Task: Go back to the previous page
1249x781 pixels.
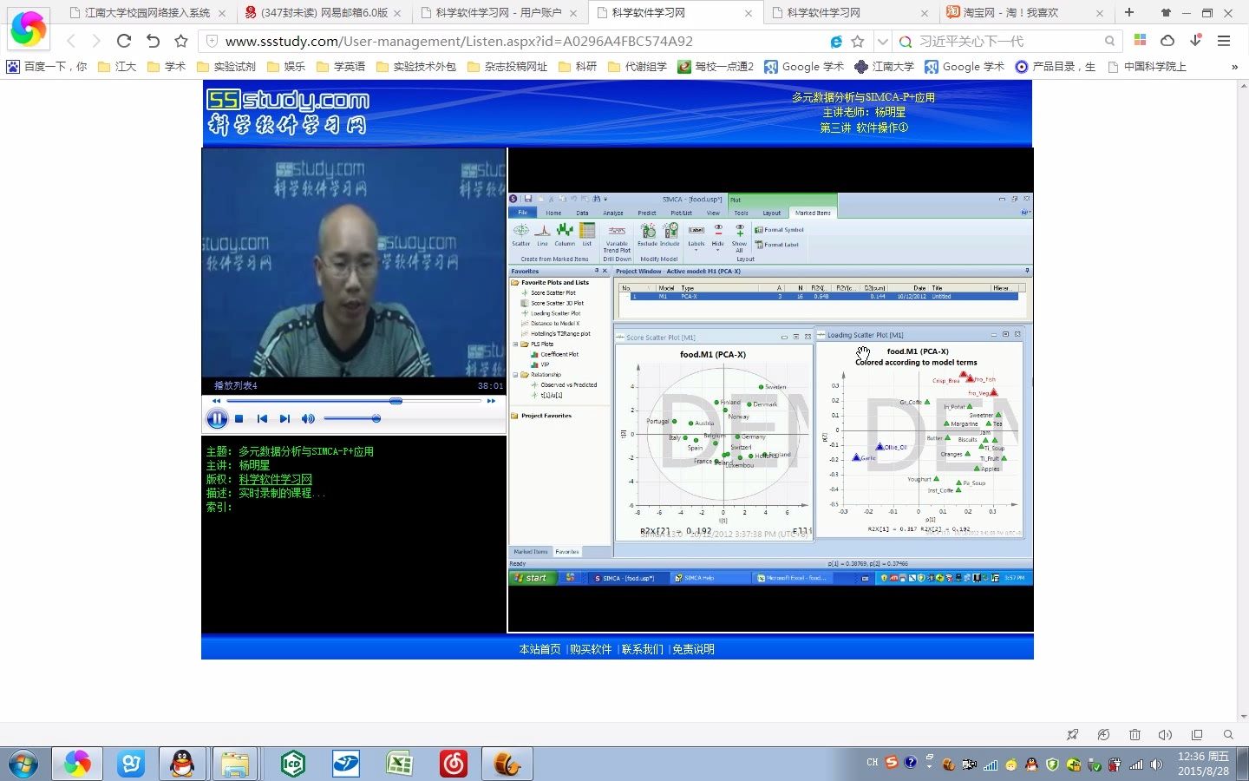Action: (x=71, y=41)
